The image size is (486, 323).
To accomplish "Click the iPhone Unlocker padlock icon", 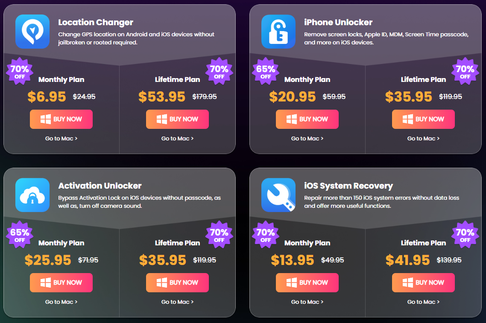I will [x=278, y=32].
